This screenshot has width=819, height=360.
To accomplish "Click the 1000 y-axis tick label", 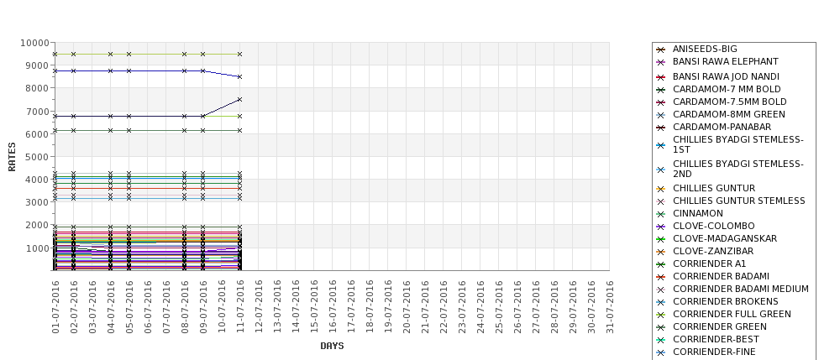I will click(x=38, y=248).
